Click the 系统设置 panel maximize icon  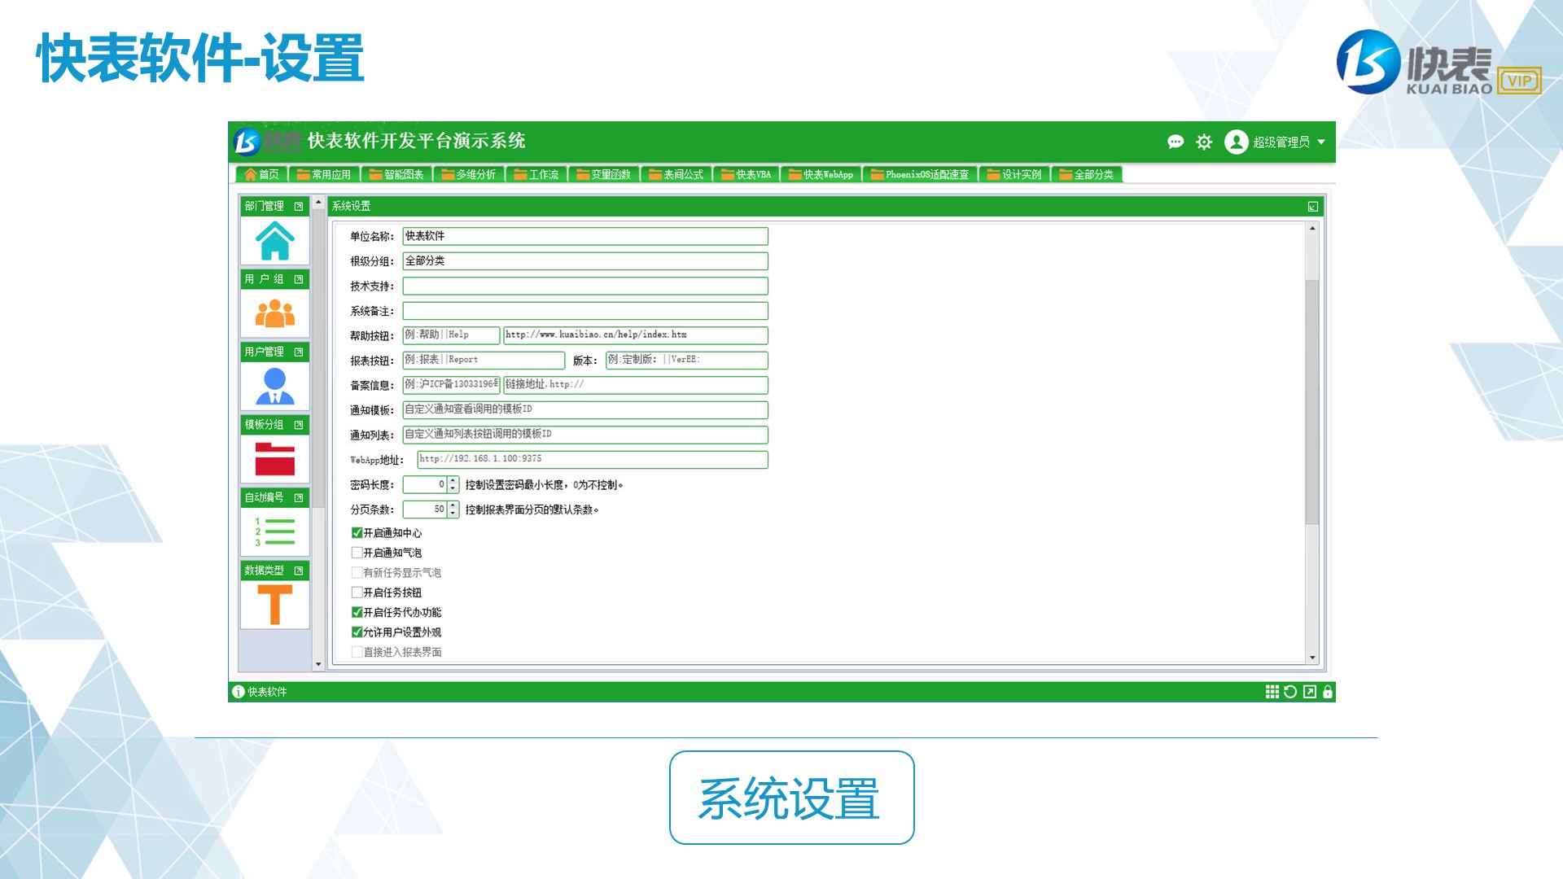pos(1313,207)
